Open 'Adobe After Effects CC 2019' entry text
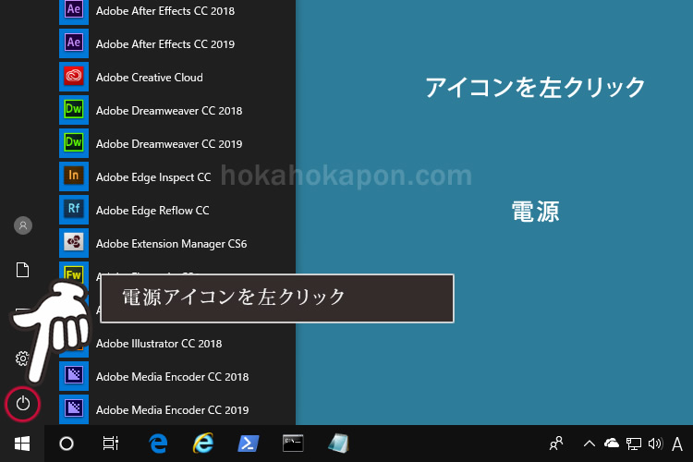Screen dimensions: 693x462 (x=165, y=43)
